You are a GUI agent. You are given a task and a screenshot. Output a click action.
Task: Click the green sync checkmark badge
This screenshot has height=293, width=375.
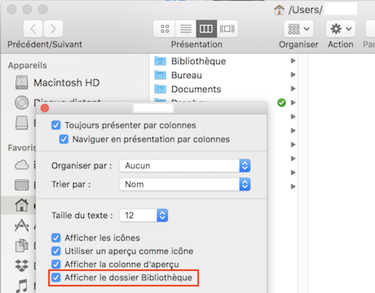click(x=281, y=103)
